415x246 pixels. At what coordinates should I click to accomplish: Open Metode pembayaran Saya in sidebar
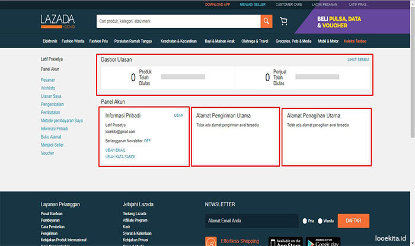[x=62, y=120]
